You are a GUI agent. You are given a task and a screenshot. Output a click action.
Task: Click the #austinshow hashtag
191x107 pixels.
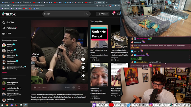click(x=36, y=97)
